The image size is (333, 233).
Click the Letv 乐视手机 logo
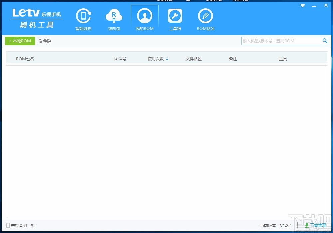point(37,18)
